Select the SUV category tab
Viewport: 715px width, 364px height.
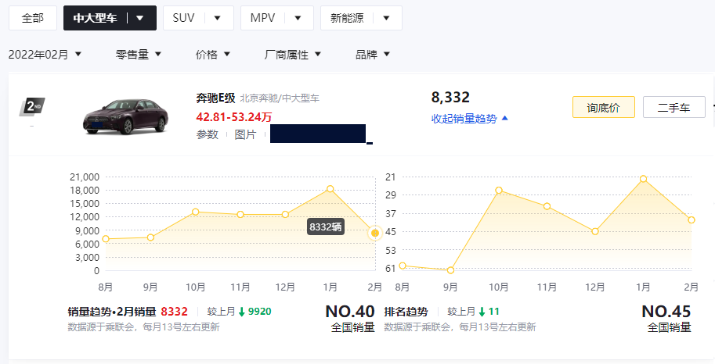[x=184, y=18]
